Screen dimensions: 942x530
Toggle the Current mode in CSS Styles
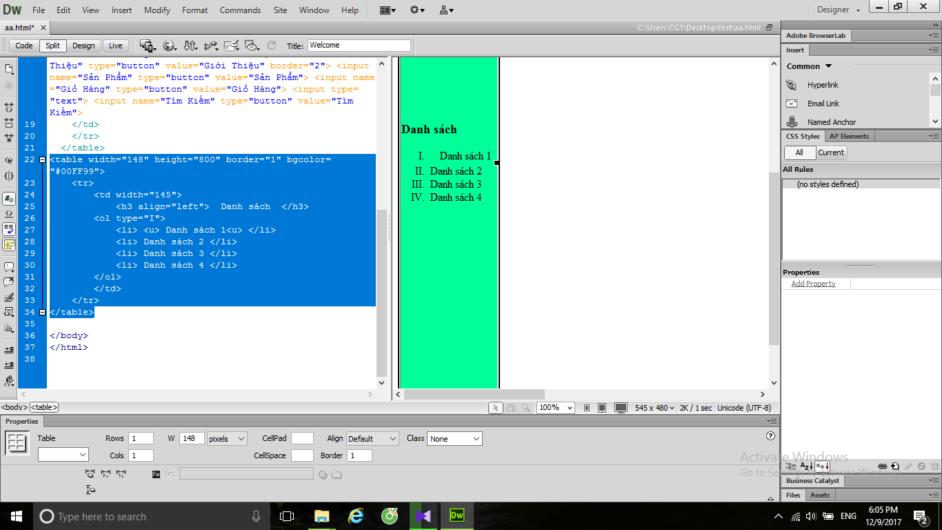831,153
